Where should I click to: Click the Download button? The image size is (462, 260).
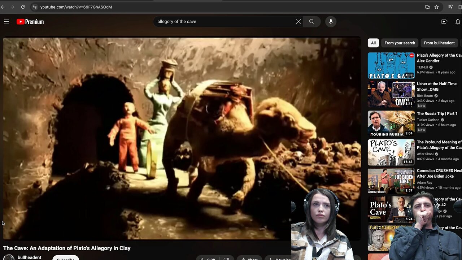pyautogui.click(x=279, y=259)
